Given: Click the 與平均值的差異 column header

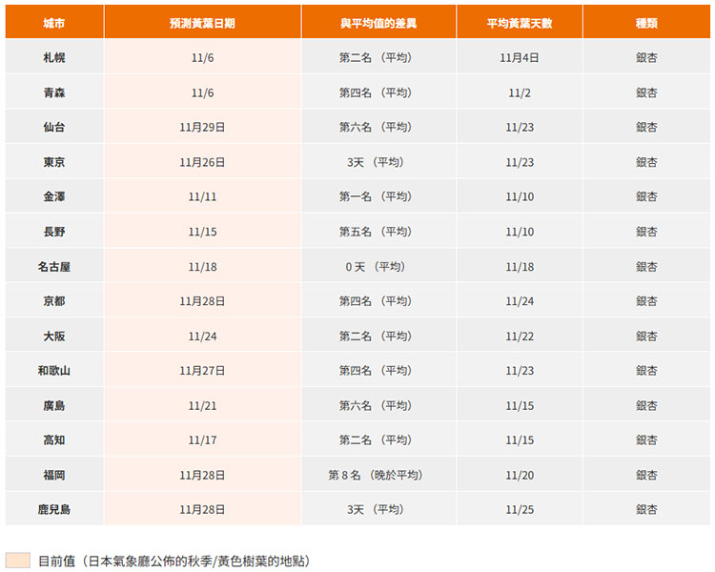Looking at the screenshot, I should [378, 22].
